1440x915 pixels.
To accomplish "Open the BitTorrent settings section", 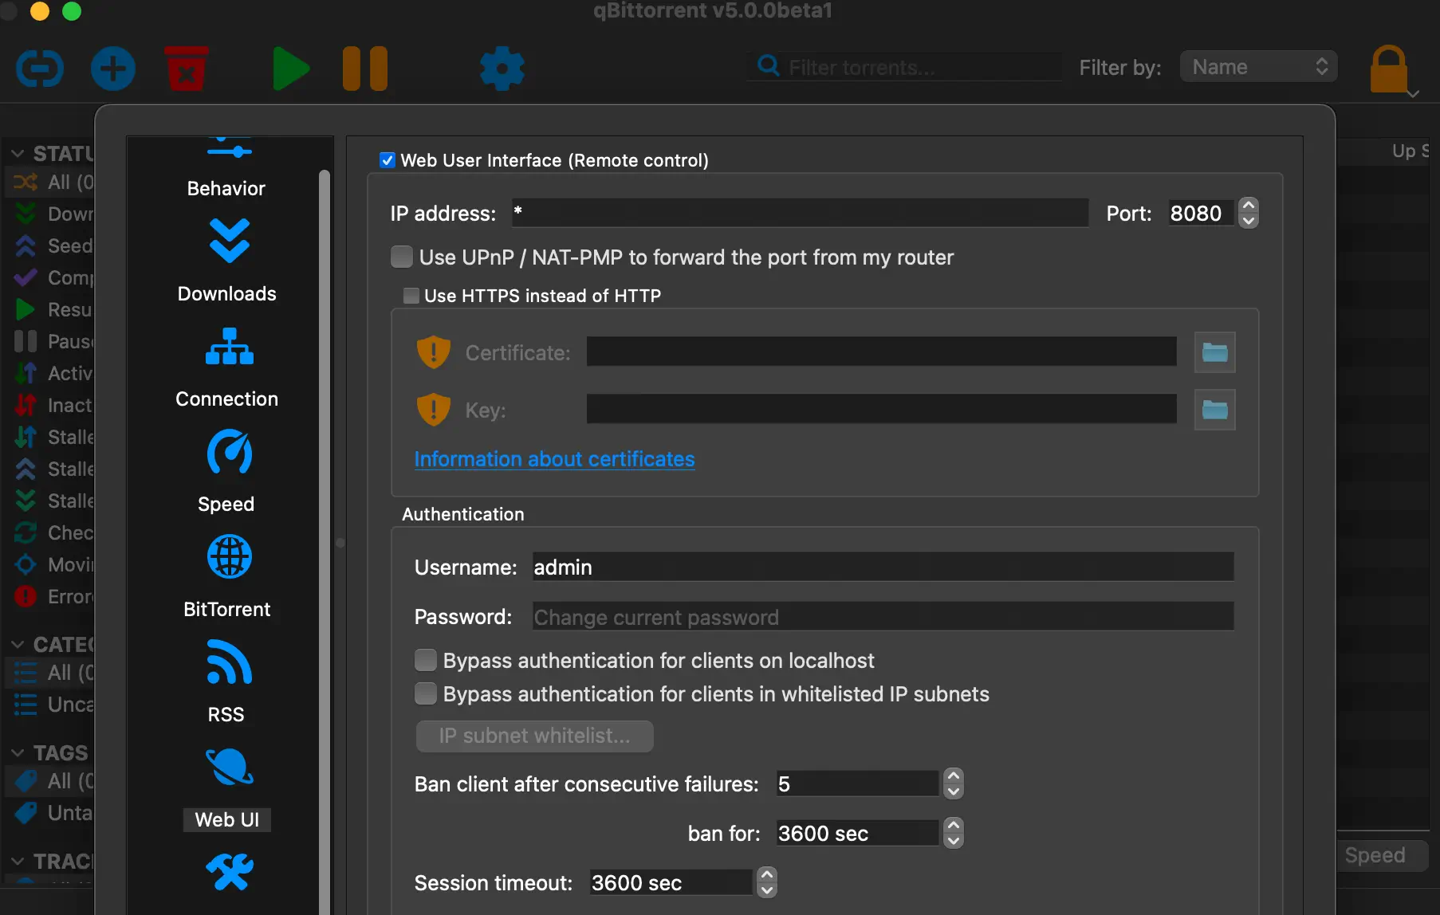I will tap(226, 577).
